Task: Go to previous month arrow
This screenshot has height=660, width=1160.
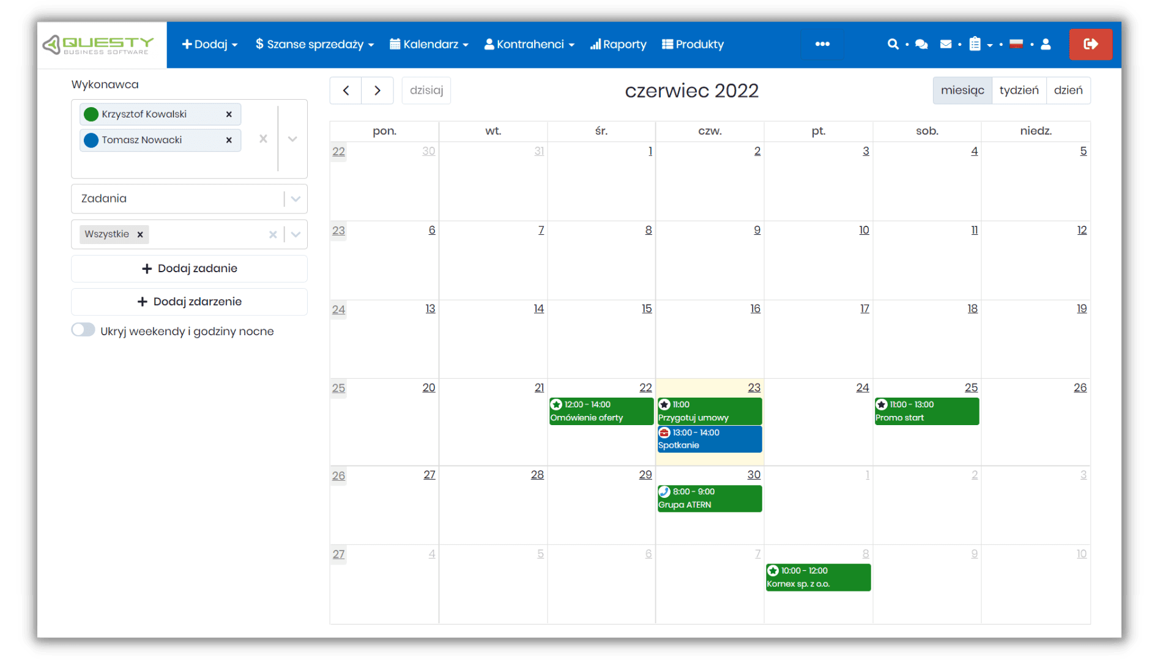Action: pyautogui.click(x=346, y=91)
